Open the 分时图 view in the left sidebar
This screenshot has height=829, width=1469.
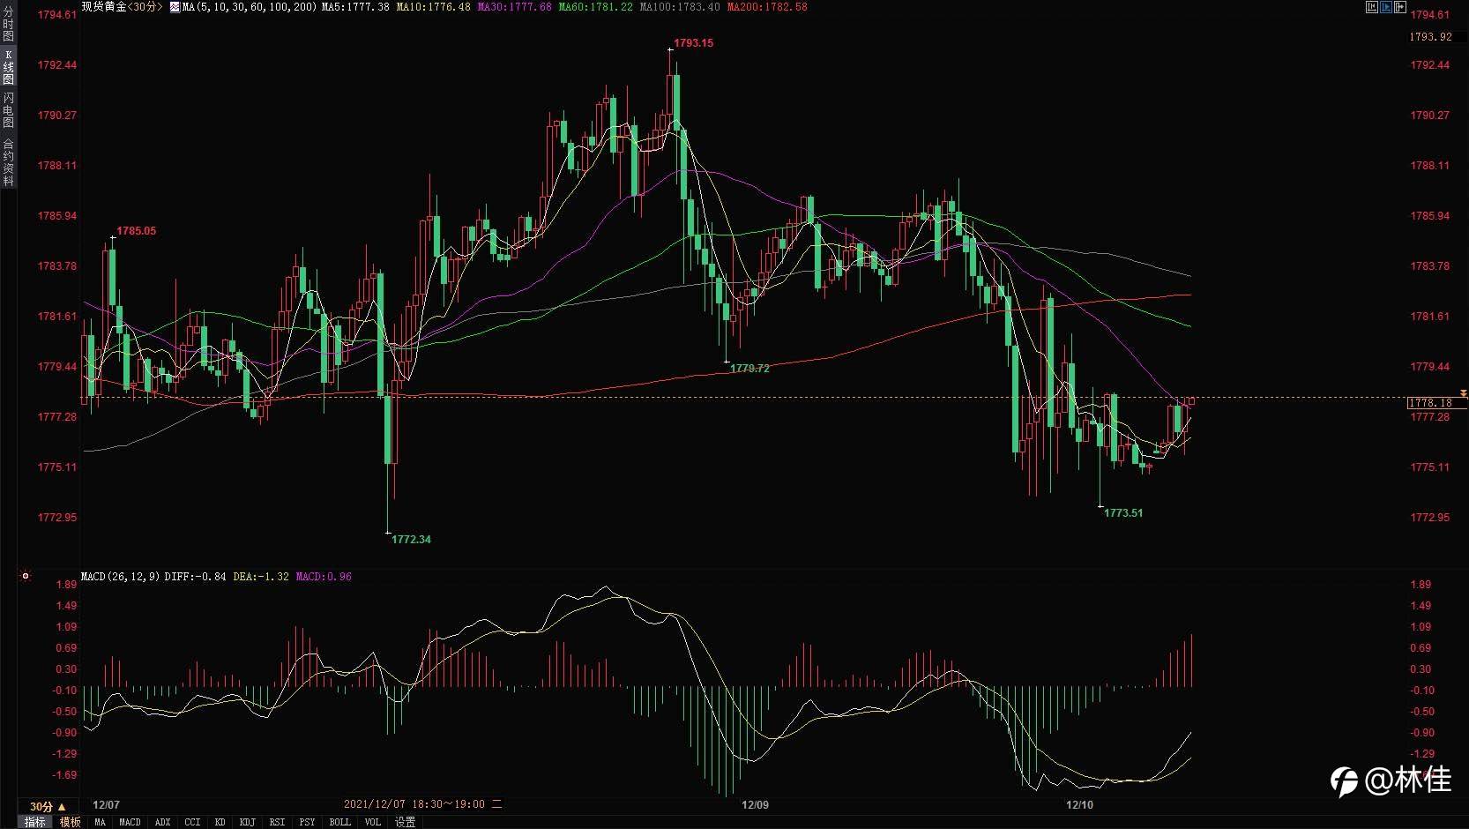click(x=8, y=24)
